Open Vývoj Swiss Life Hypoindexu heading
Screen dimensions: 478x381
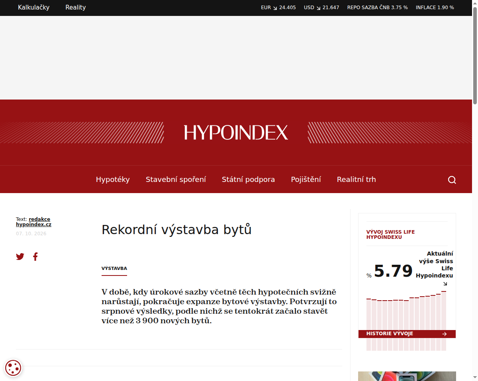(x=390, y=234)
